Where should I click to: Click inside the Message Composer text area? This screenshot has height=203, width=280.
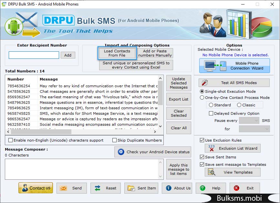(82, 169)
